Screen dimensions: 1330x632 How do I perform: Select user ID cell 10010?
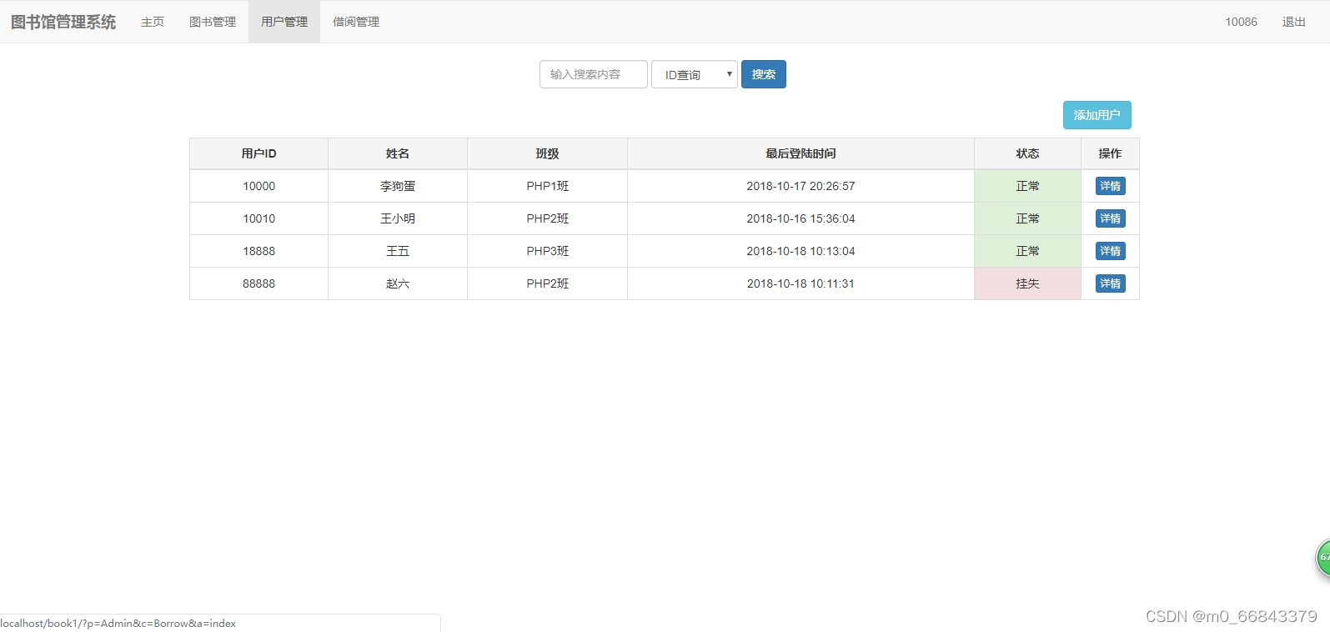(258, 218)
